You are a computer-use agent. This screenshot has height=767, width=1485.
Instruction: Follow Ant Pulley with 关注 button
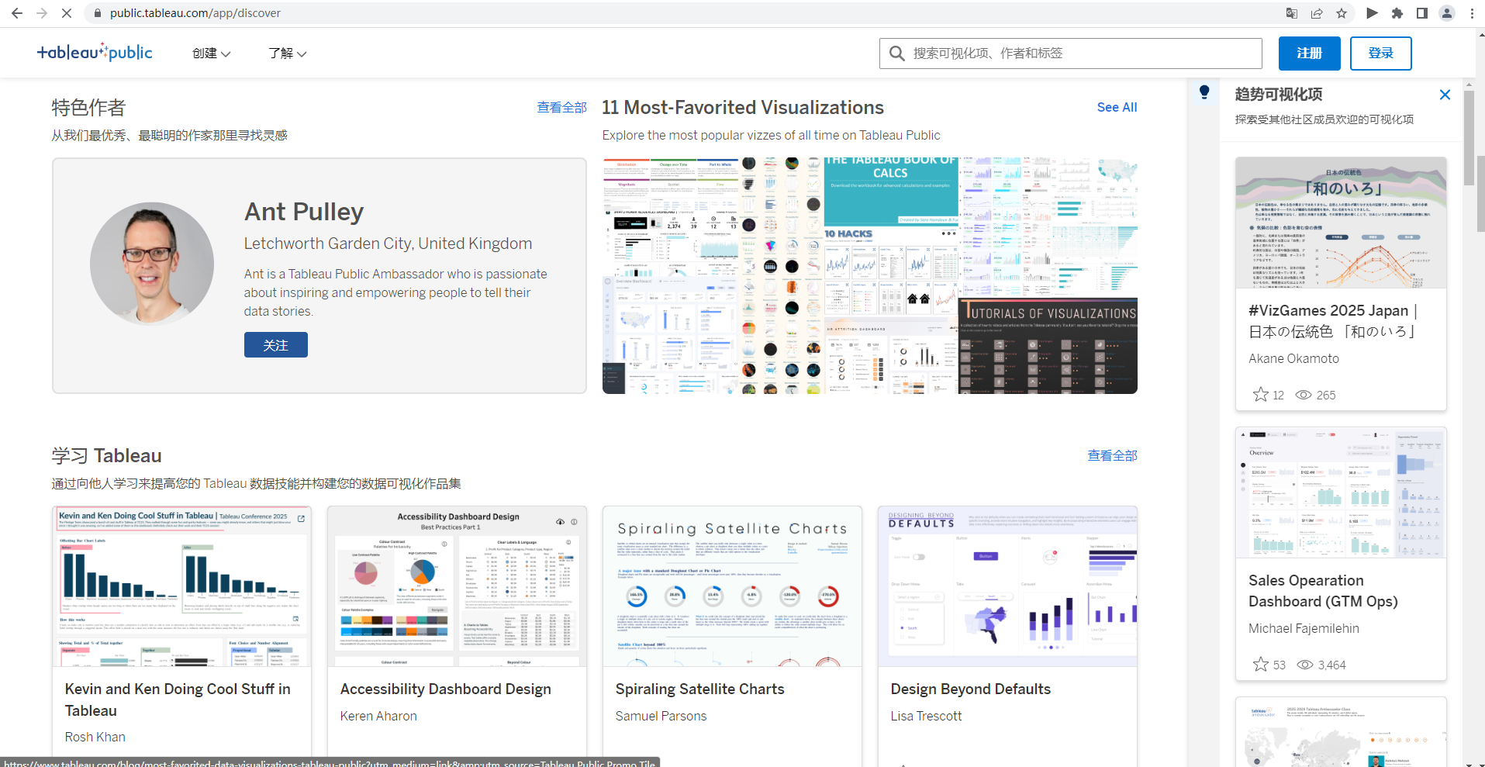coord(276,345)
